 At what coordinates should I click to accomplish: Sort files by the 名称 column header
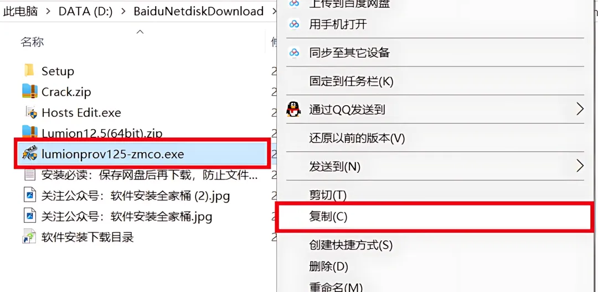point(32,42)
